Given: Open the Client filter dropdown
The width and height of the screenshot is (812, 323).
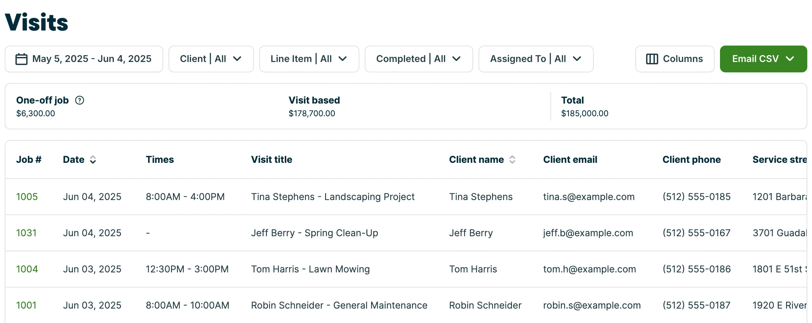Looking at the screenshot, I should click(x=211, y=59).
